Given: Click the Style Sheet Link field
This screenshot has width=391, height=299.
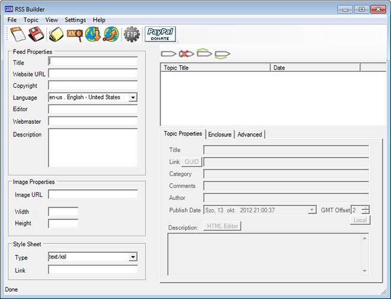Looking at the screenshot, I should click(93, 270).
